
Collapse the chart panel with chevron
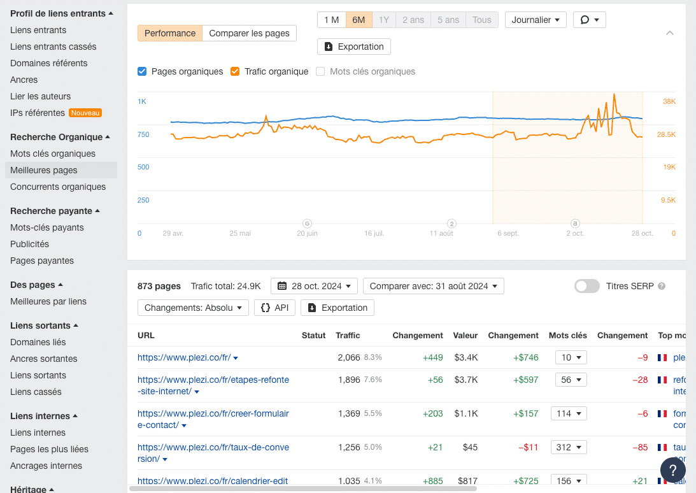coord(669,33)
